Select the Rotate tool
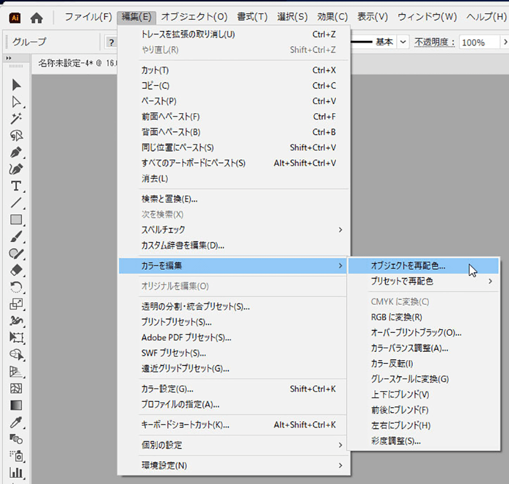 pyautogui.click(x=16, y=287)
